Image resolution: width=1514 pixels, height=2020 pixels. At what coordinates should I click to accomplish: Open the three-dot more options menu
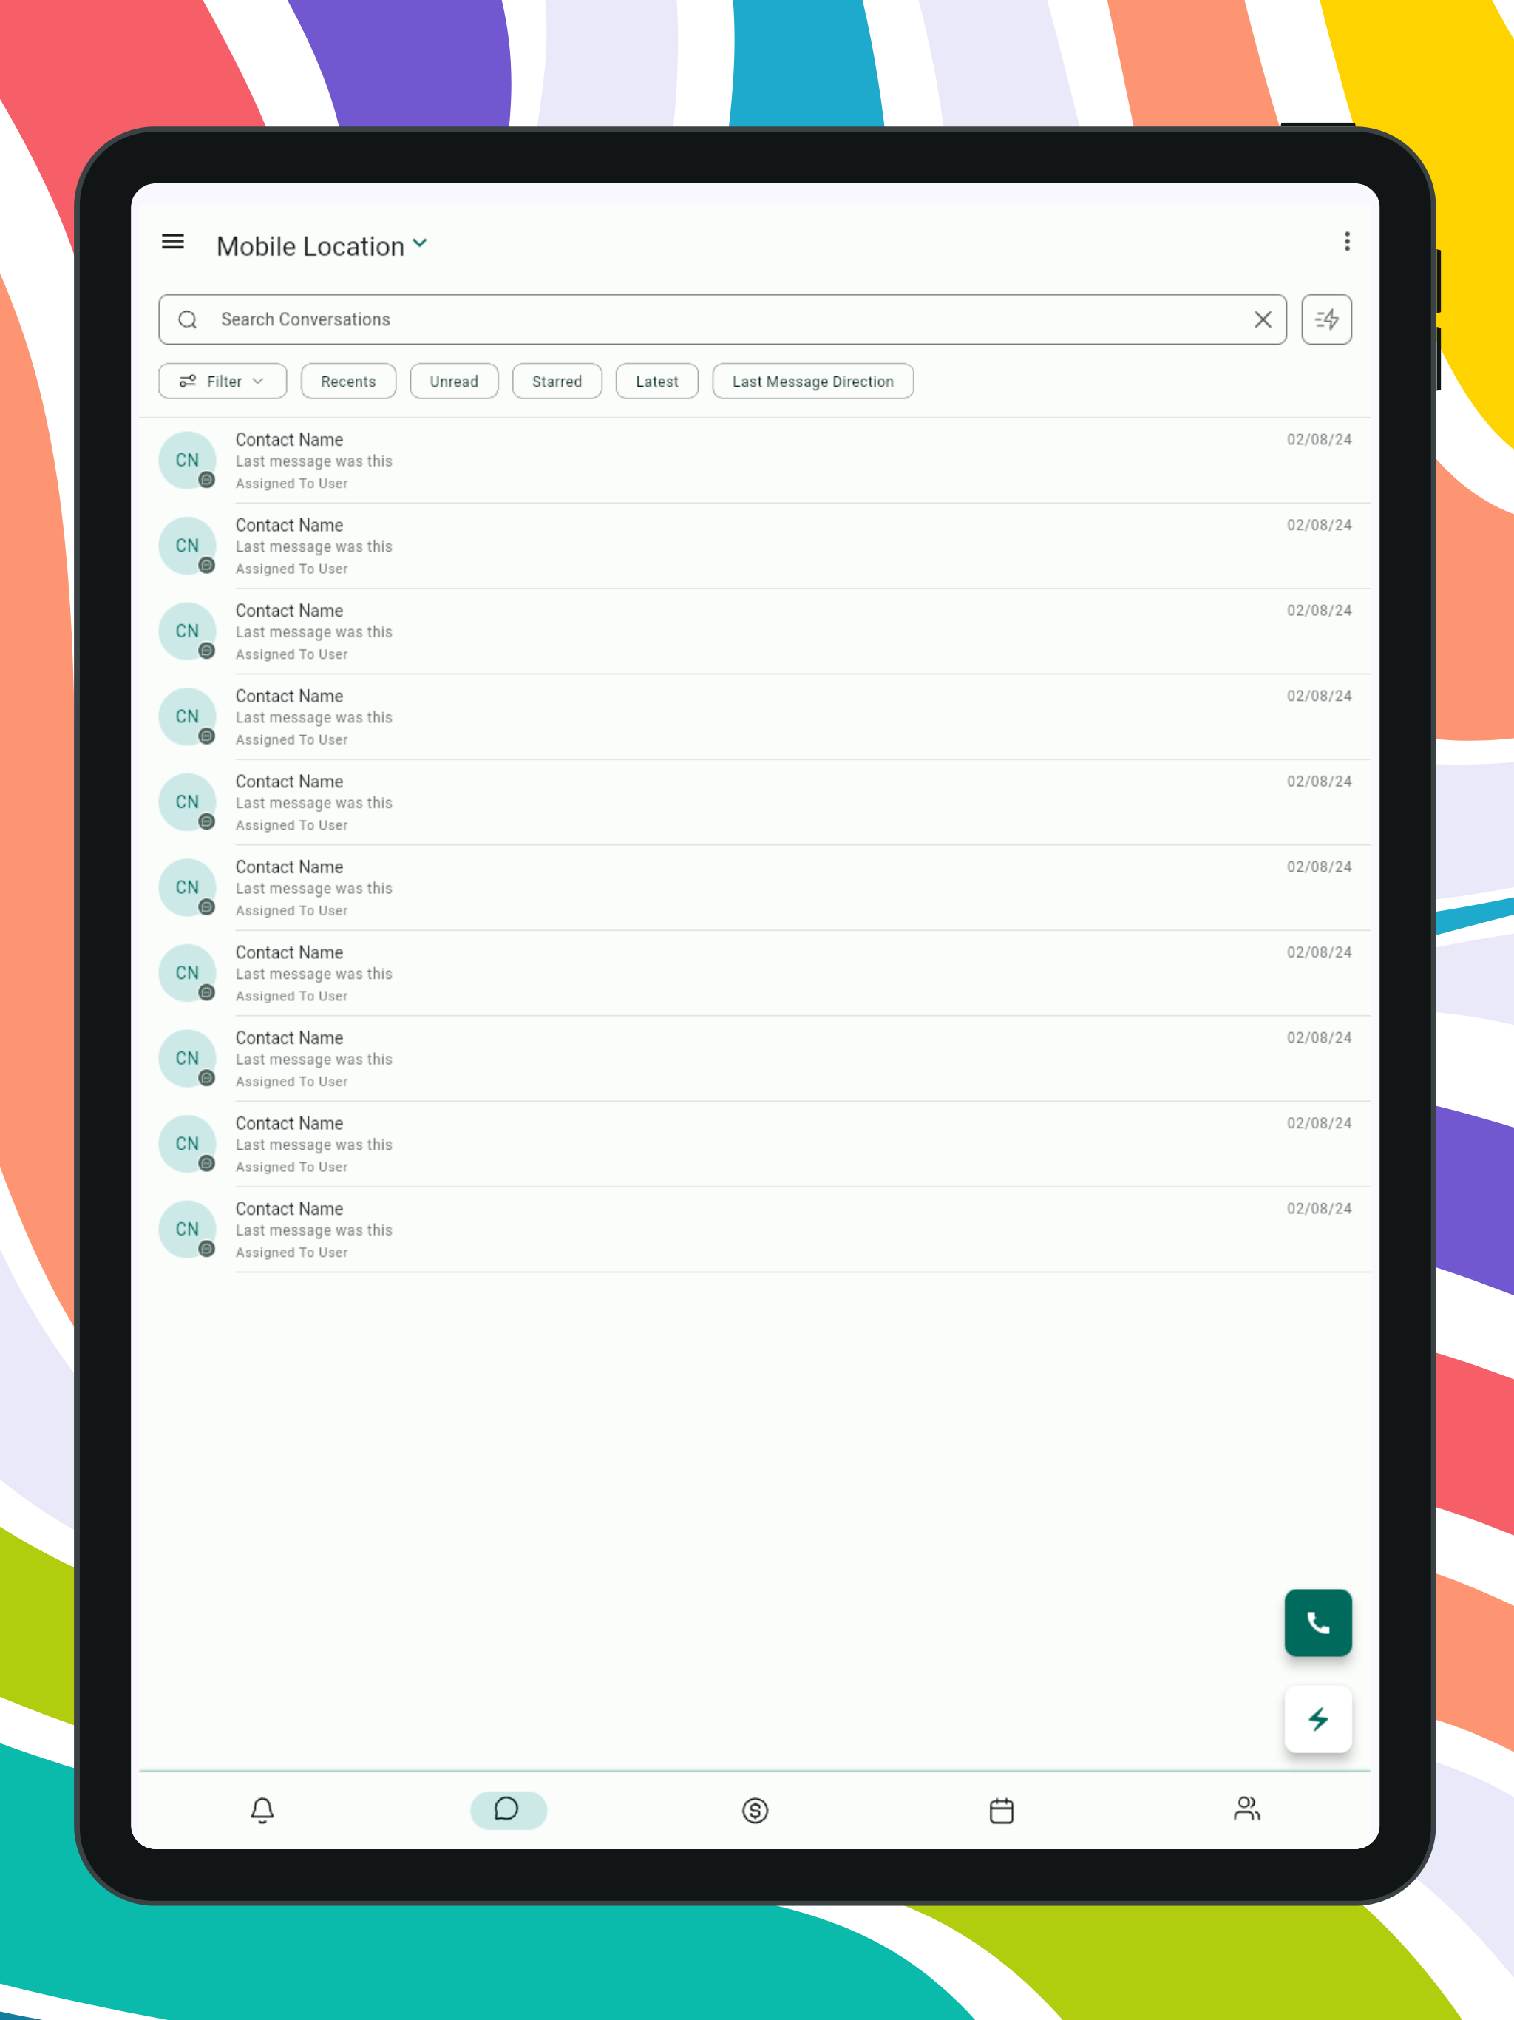(x=1347, y=242)
